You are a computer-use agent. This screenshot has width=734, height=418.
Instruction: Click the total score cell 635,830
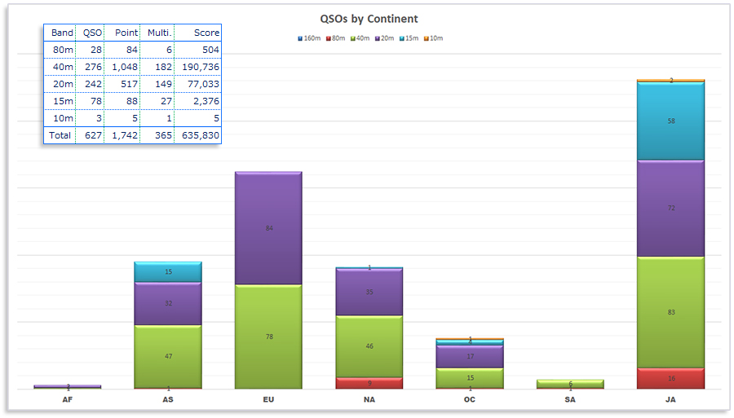[198, 135]
